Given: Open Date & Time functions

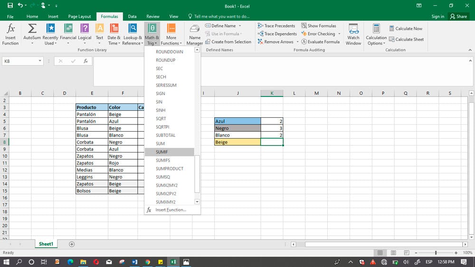Looking at the screenshot, I should click(x=114, y=33).
